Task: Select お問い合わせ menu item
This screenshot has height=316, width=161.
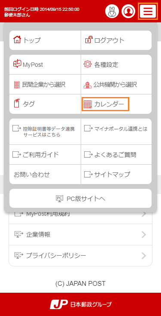Action: [45, 174]
